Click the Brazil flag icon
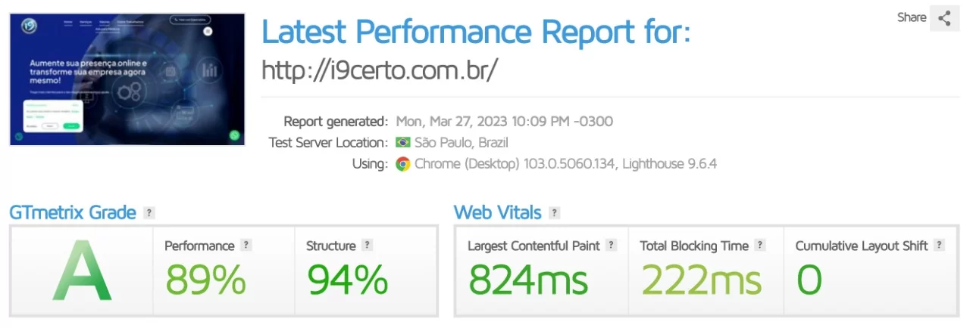This screenshot has width=970, height=328. pyautogui.click(x=403, y=143)
